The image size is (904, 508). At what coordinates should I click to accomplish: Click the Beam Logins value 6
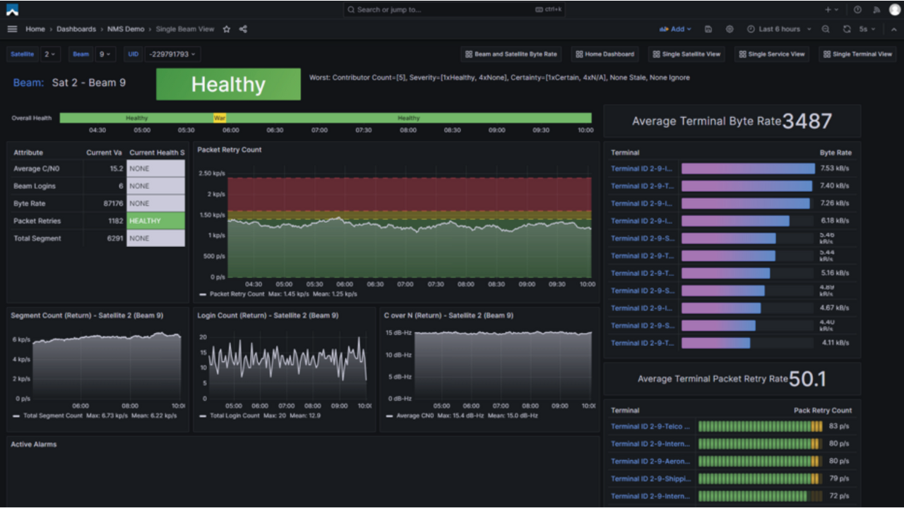(121, 186)
